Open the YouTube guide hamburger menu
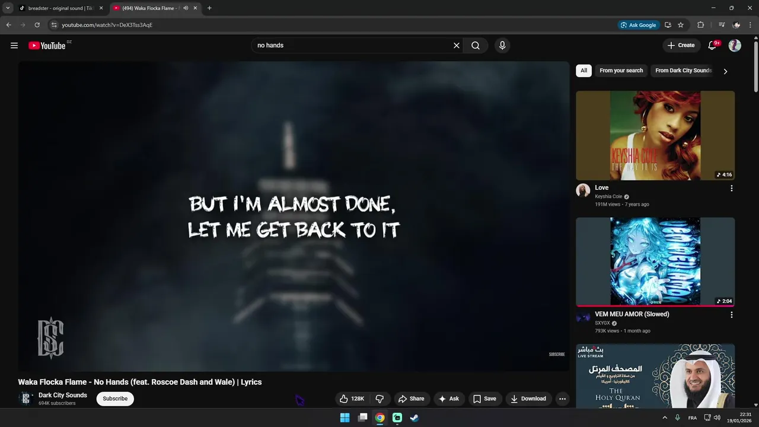Screen dimensions: 759x427 pyautogui.click(x=14, y=46)
